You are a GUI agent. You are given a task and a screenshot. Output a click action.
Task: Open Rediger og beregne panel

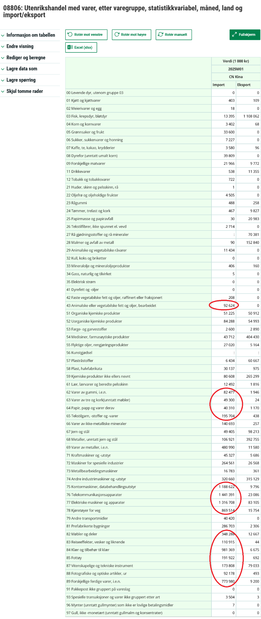point(30,58)
